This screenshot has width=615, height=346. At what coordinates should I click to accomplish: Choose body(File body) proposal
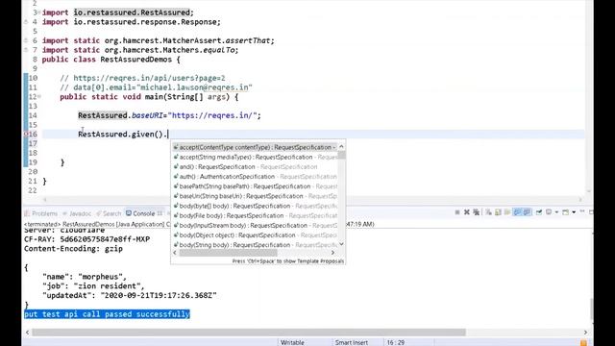[255, 215]
